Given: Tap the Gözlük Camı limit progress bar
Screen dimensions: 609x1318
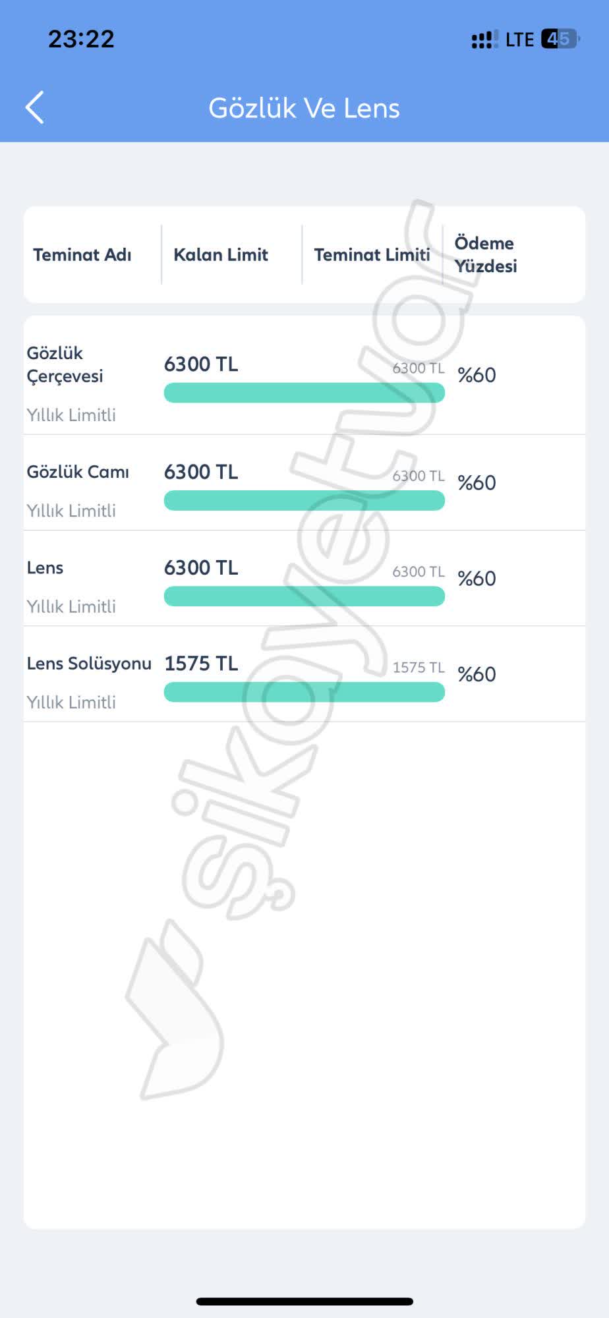Looking at the screenshot, I should coord(304,500).
